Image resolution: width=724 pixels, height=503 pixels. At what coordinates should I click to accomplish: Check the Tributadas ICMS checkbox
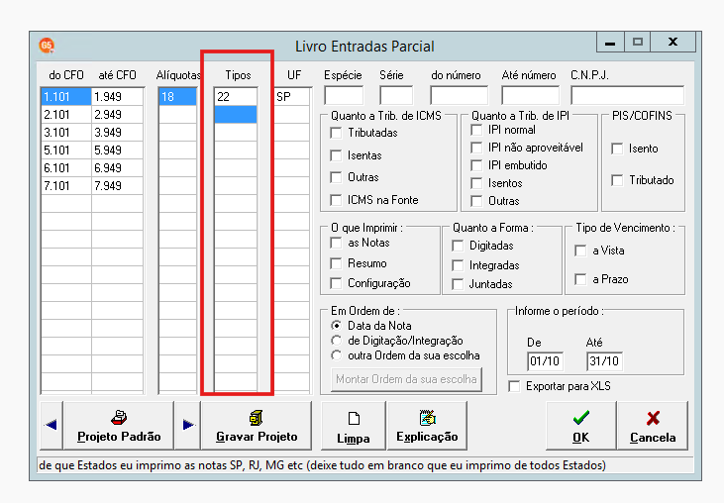click(x=336, y=133)
